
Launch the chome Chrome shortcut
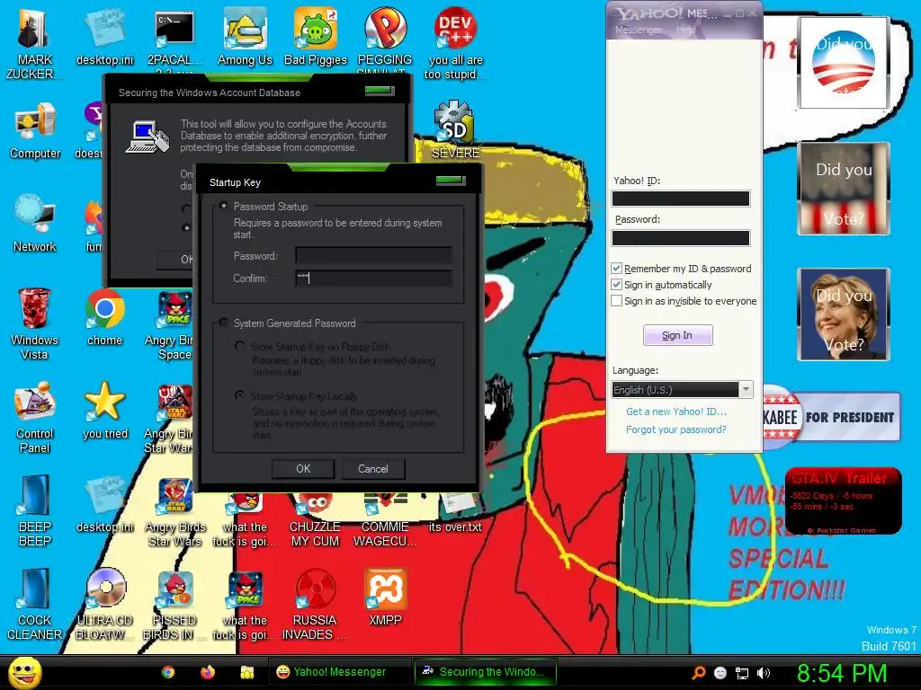tap(104, 317)
